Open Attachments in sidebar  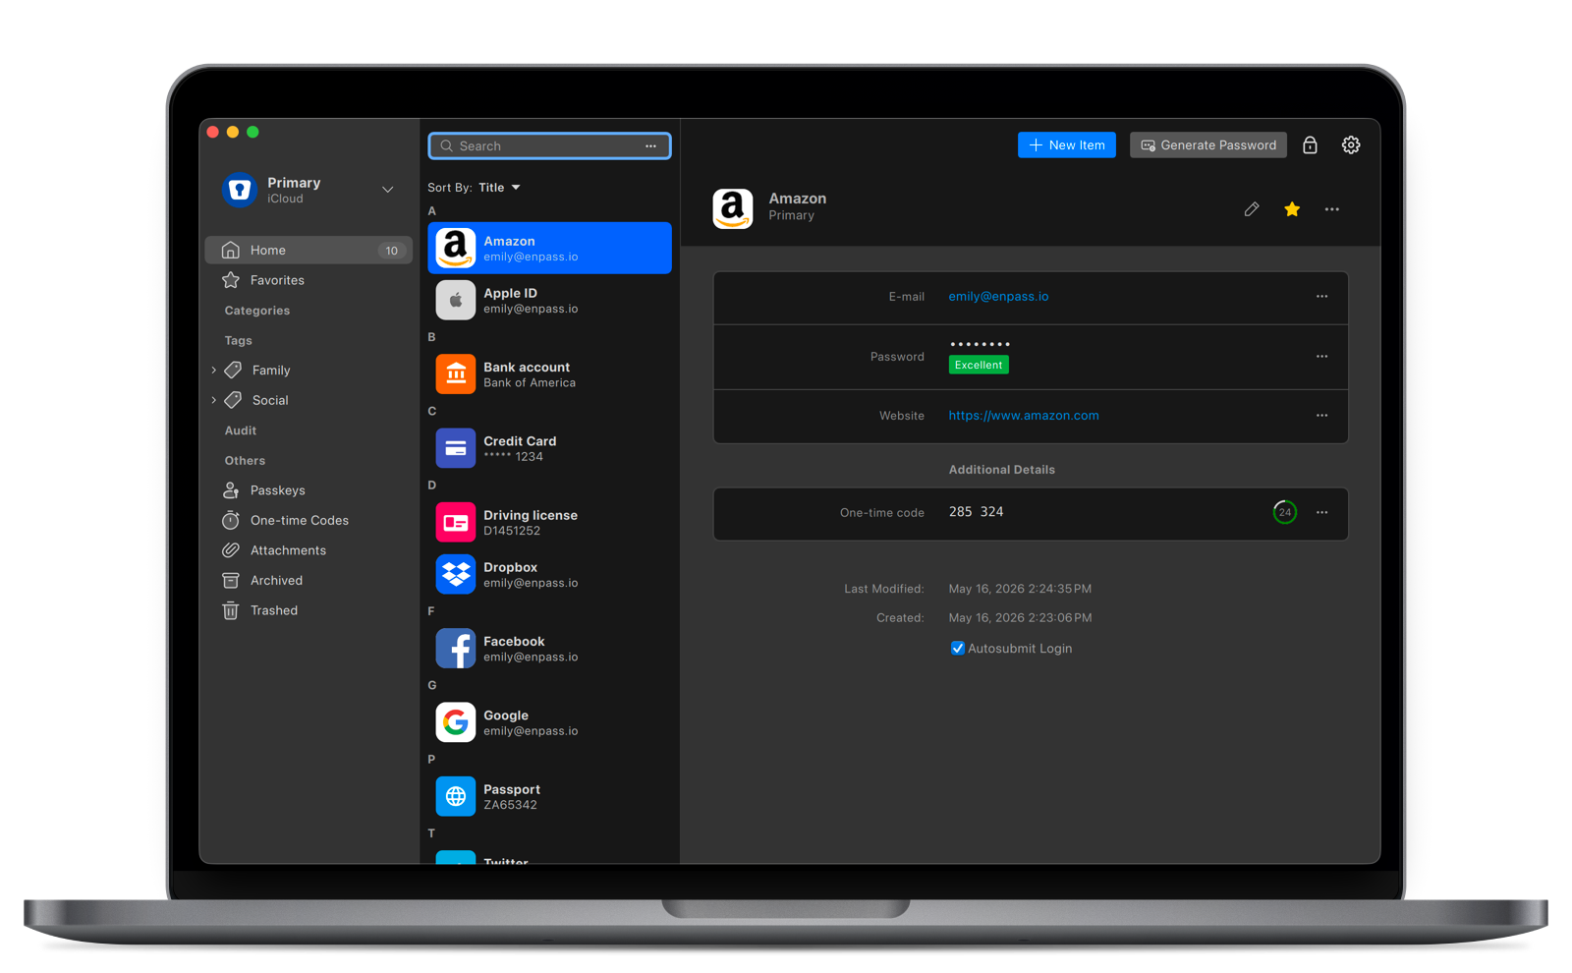point(307,550)
